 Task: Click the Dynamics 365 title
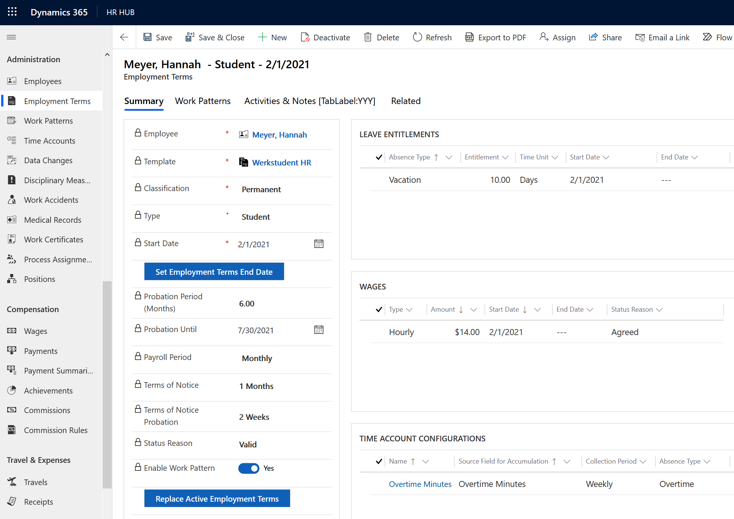click(x=59, y=12)
